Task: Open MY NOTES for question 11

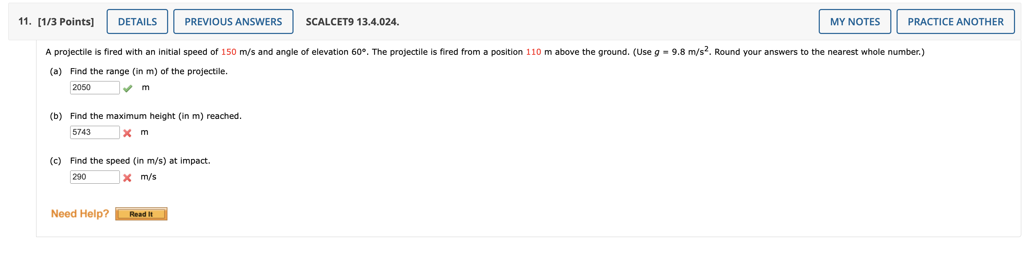Action: pyautogui.click(x=855, y=21)
